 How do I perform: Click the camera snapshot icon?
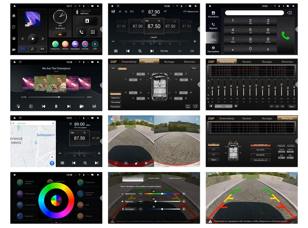tap(126, 163)
